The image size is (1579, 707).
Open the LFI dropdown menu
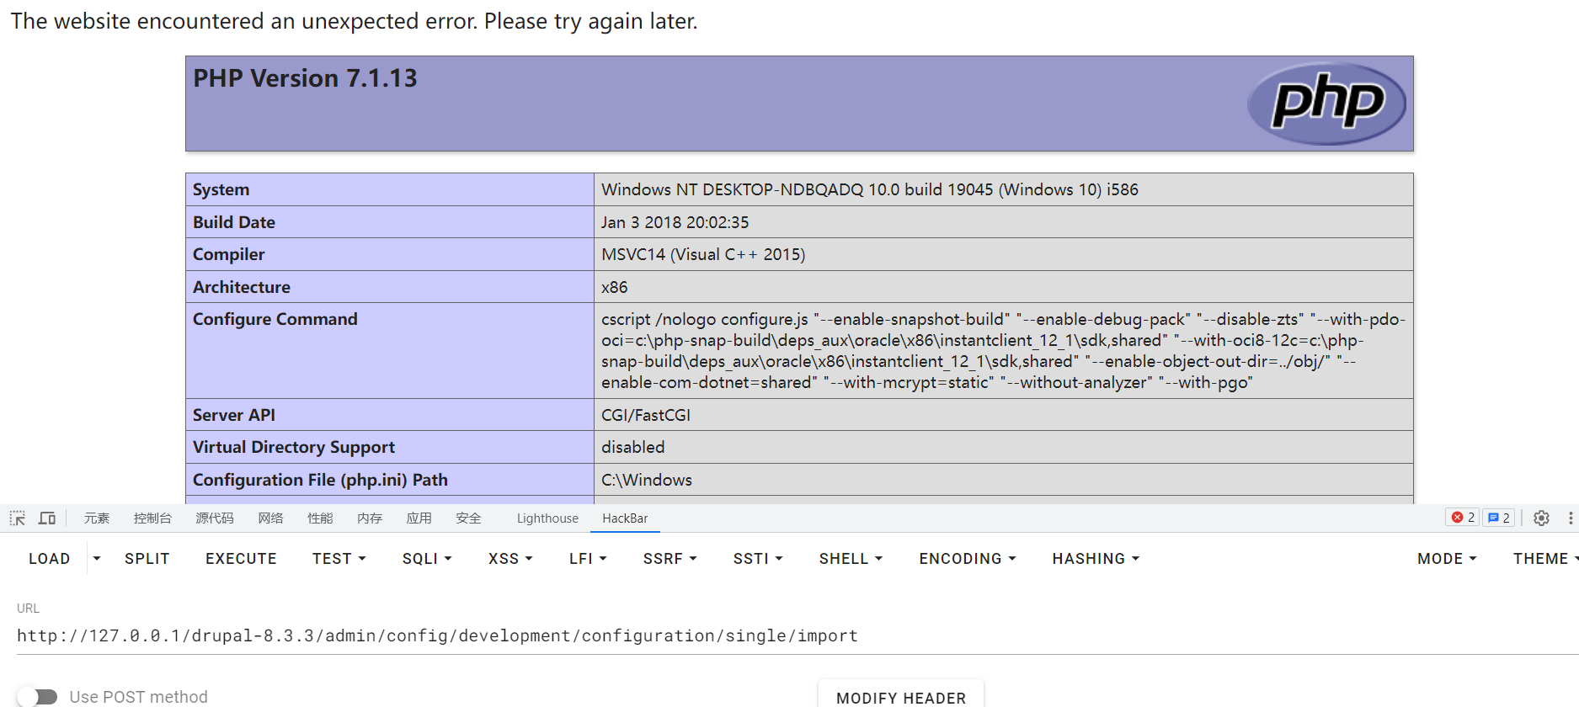click(588, 559)
